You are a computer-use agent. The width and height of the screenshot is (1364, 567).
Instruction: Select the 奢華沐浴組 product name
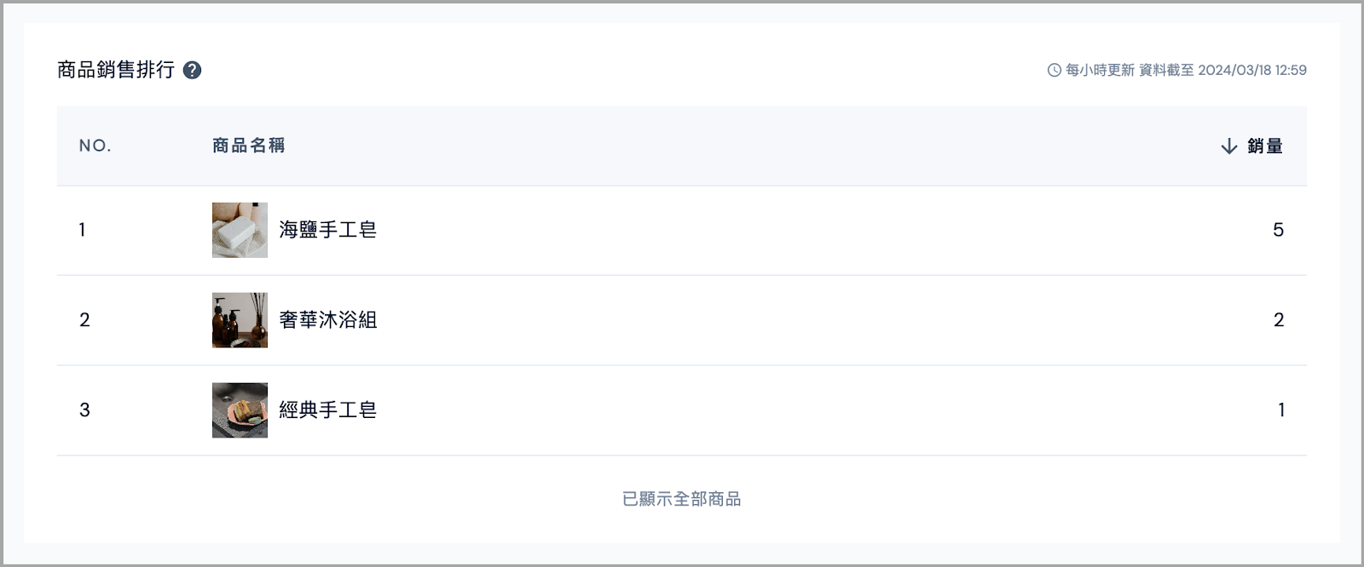tap(328, 320)
